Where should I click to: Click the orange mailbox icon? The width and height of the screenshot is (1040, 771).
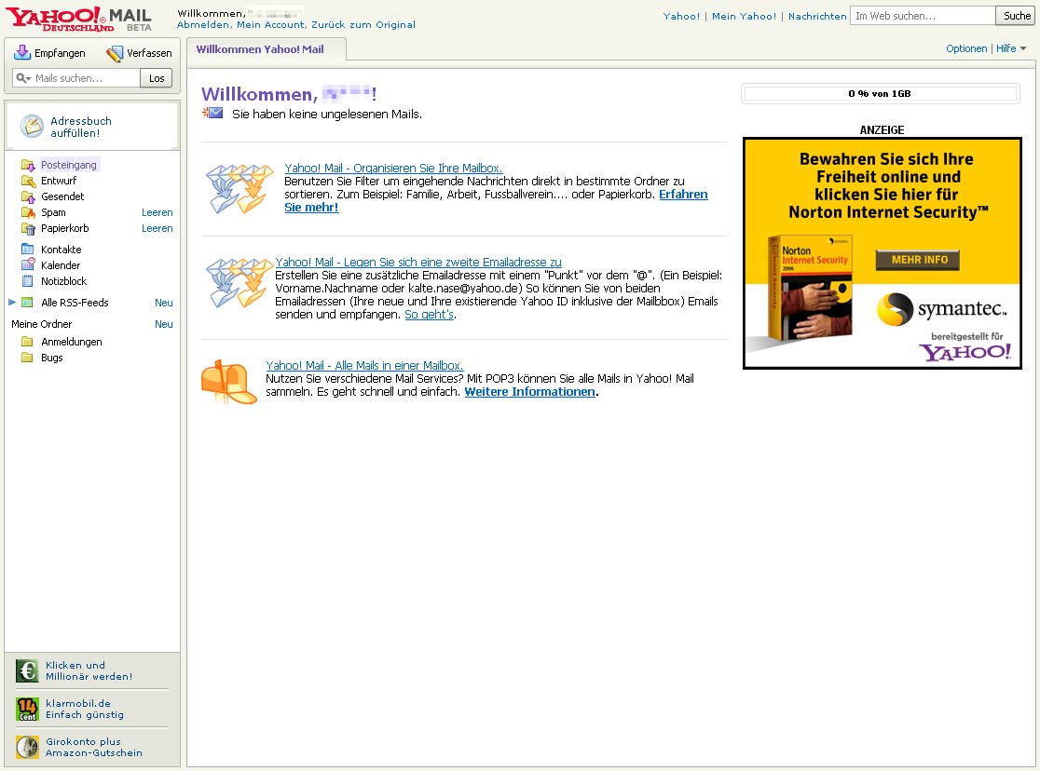[229, 383]
